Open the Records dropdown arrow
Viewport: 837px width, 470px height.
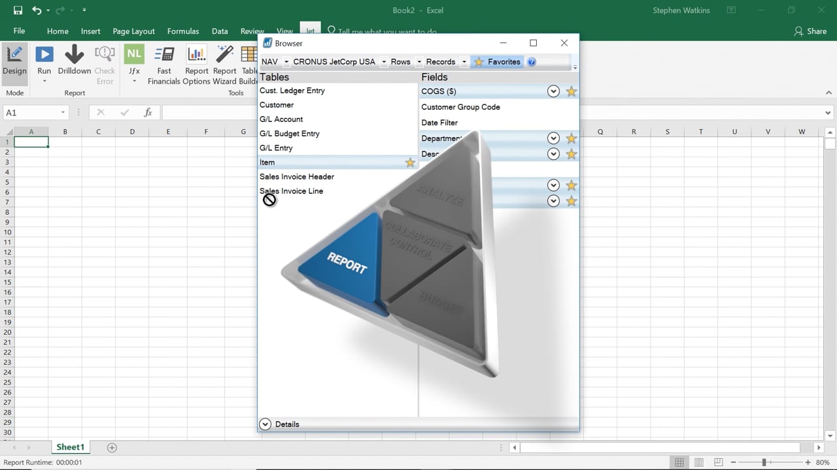tap(464, 62)
